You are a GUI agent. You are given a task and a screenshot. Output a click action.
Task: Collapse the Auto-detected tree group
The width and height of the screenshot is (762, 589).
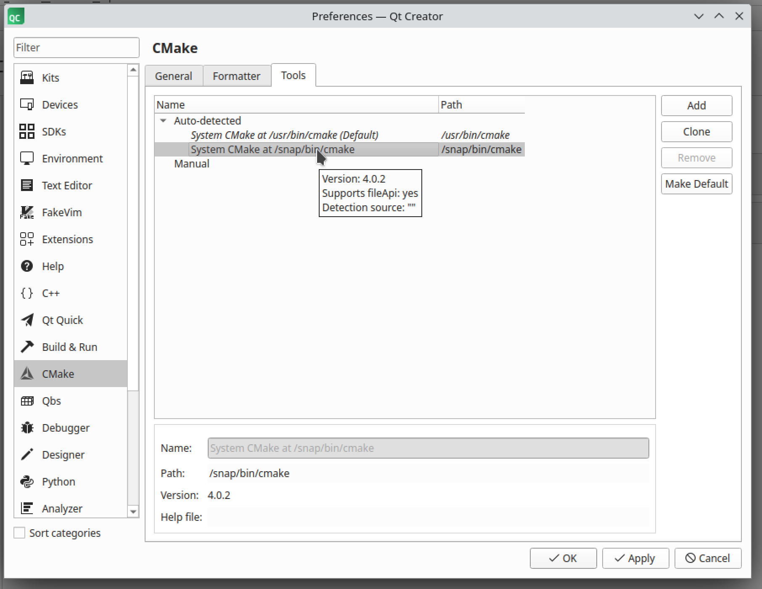click(x=163, y=121)
